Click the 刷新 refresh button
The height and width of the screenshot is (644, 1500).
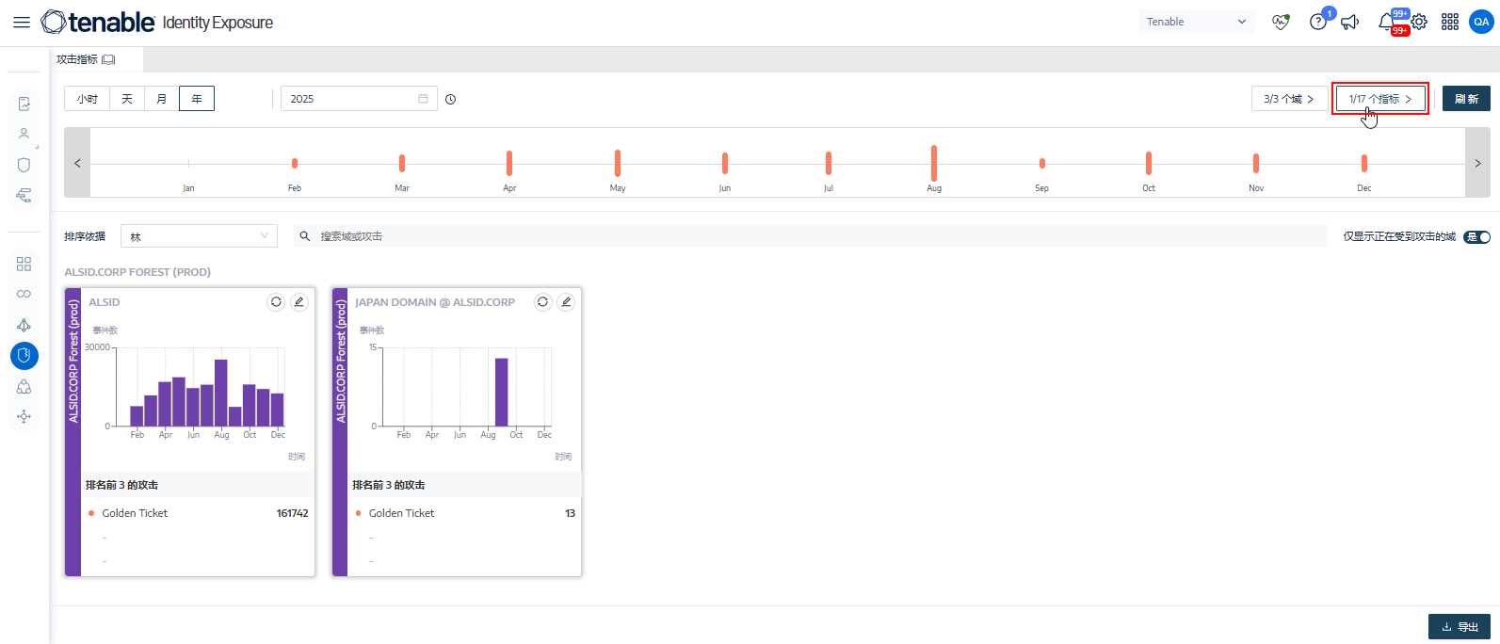click(x=1465, y=99)
